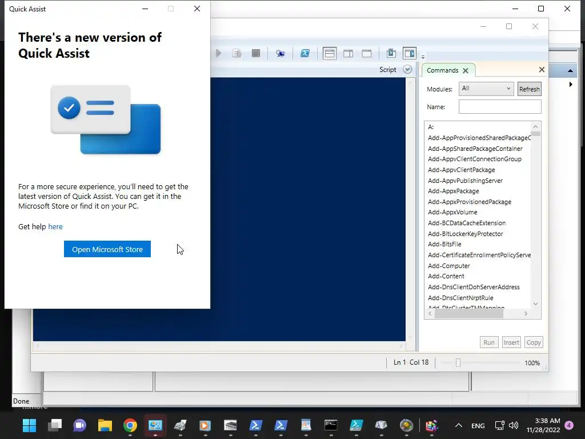
Task: Select Add-AppxProvisionedPackage command
Action: (x=470, y=202)
